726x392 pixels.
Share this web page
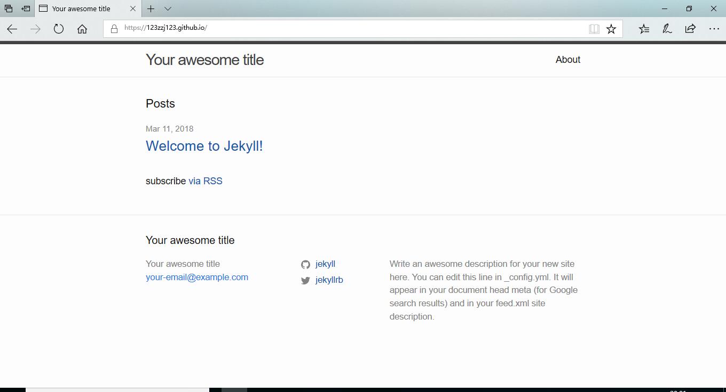pyautogui.click(x=690, y=29)
